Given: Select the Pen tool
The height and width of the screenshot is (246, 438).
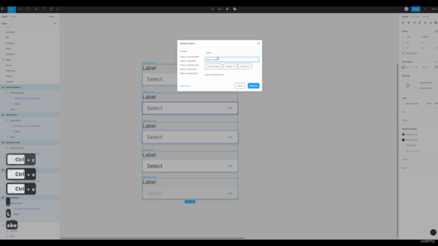Looking at the screenshot, I should pos(36,9).
